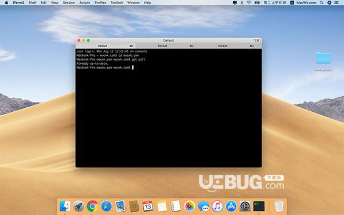Open the Help menu

[147, 3]
